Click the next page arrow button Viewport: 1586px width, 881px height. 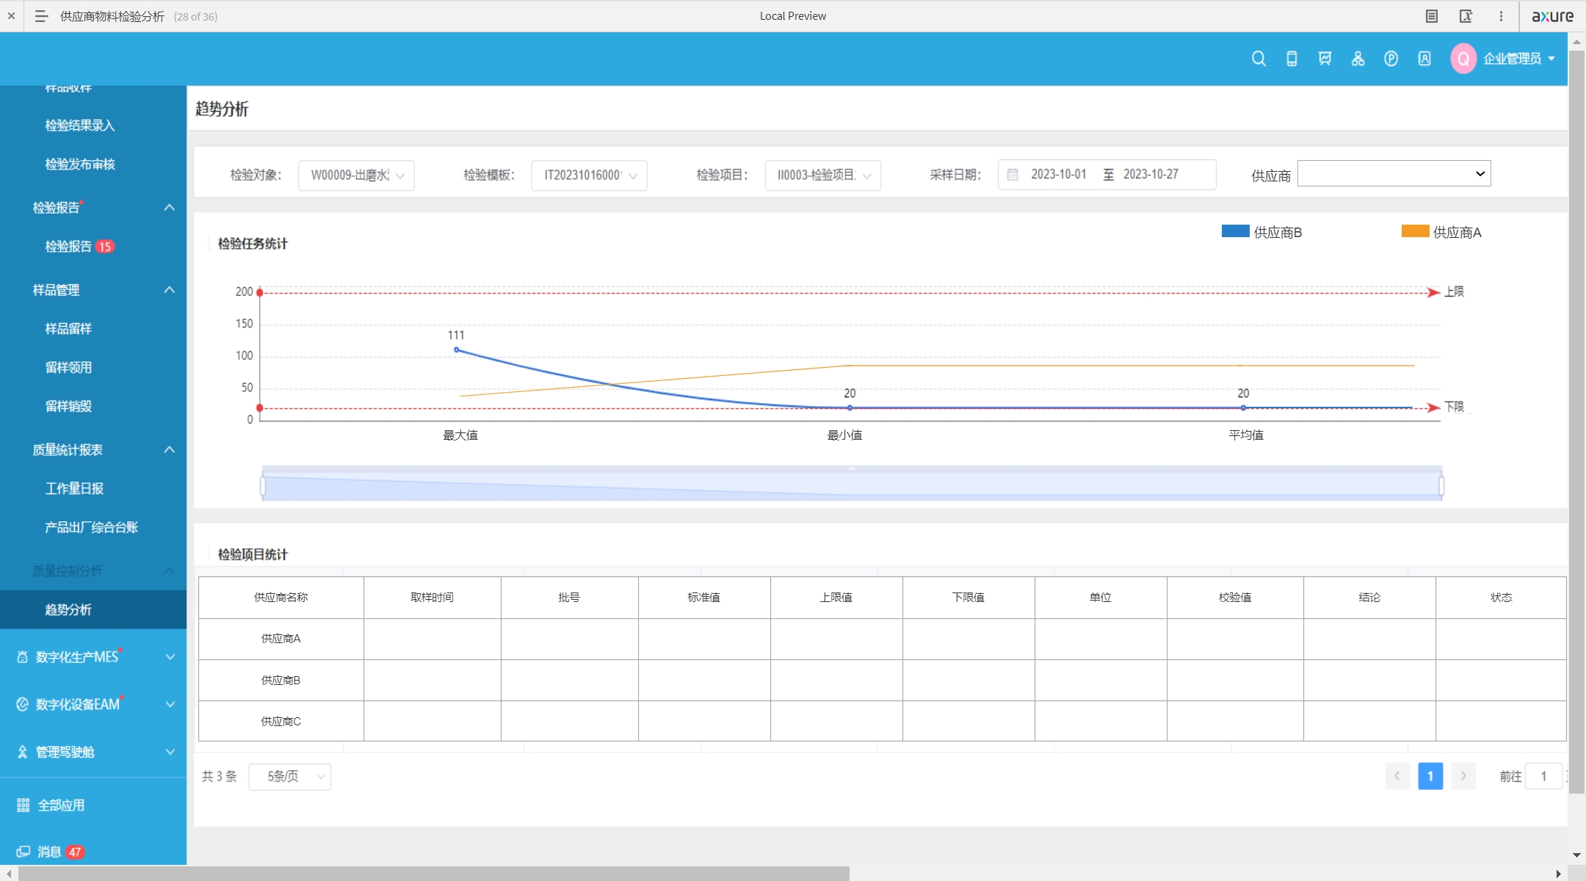pyautogui.click(x=1463, y=776)
